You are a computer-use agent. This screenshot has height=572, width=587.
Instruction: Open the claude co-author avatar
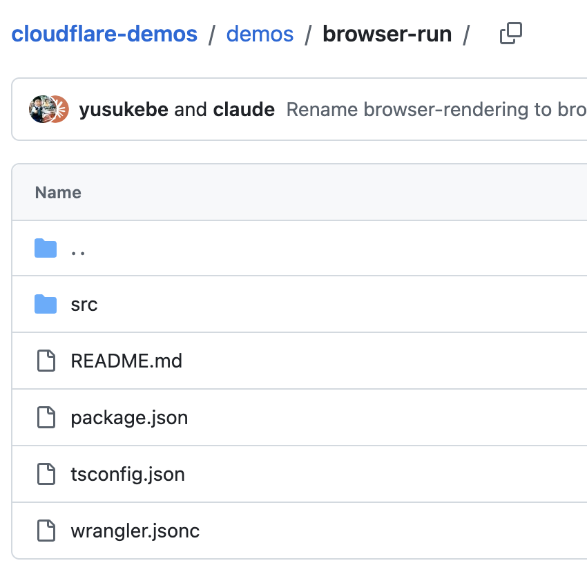click(x=61, y=109)
